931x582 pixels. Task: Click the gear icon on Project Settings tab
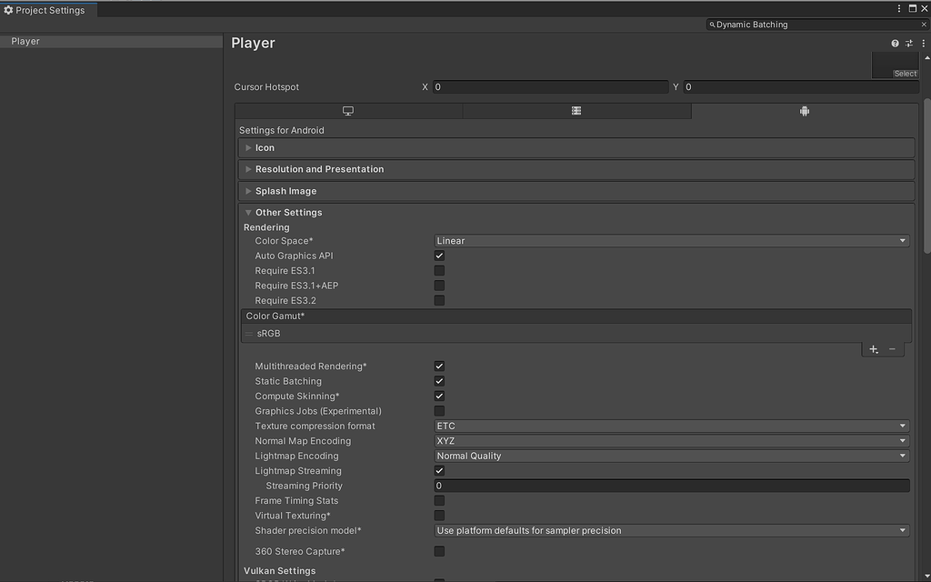tap(8, 9)
